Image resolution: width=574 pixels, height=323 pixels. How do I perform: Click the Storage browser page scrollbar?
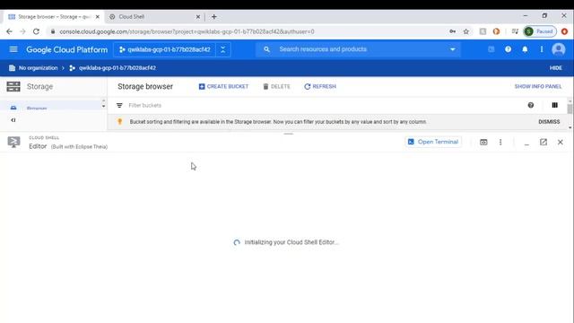[570, 109]
